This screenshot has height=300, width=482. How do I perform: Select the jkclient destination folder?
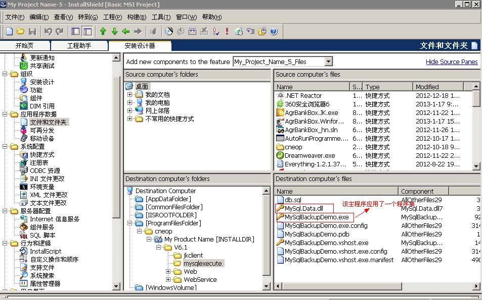193,255
